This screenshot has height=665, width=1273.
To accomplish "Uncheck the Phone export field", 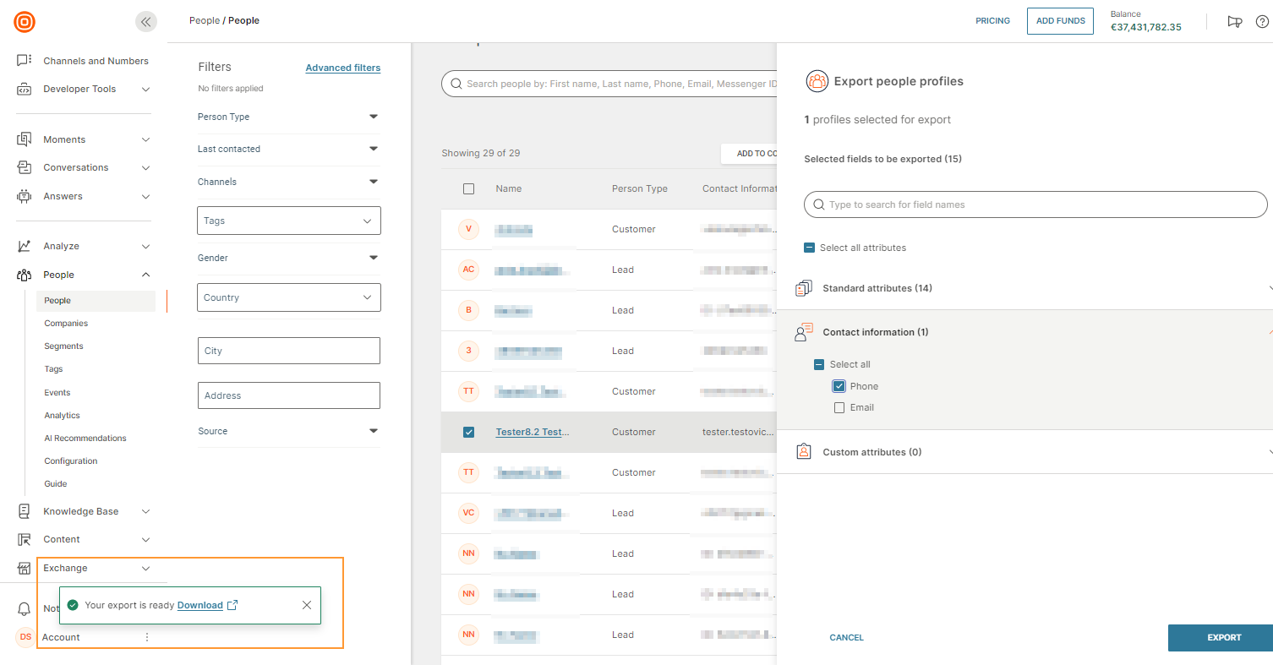I will (839, 386).
